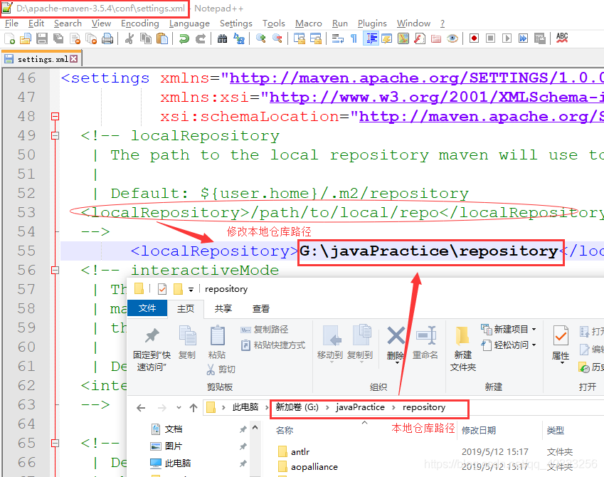Select javaPractice in the address bar breadcrumb
Viewport: 604px width, 477px height.
(x=360, y=407)
